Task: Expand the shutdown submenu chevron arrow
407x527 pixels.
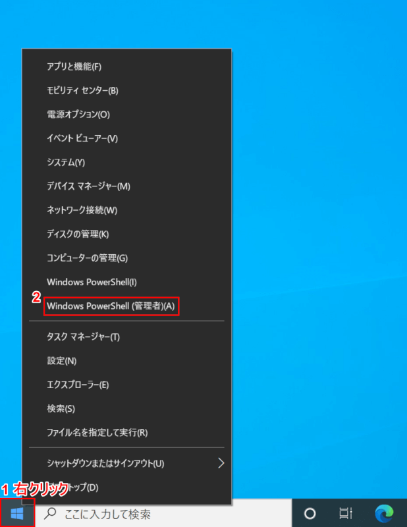Action: [221, 463]
